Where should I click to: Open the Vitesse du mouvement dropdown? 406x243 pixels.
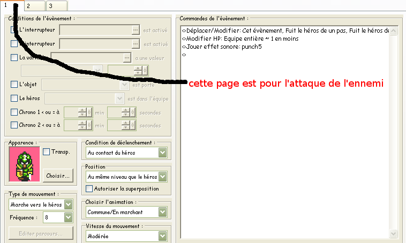point(163,236)
